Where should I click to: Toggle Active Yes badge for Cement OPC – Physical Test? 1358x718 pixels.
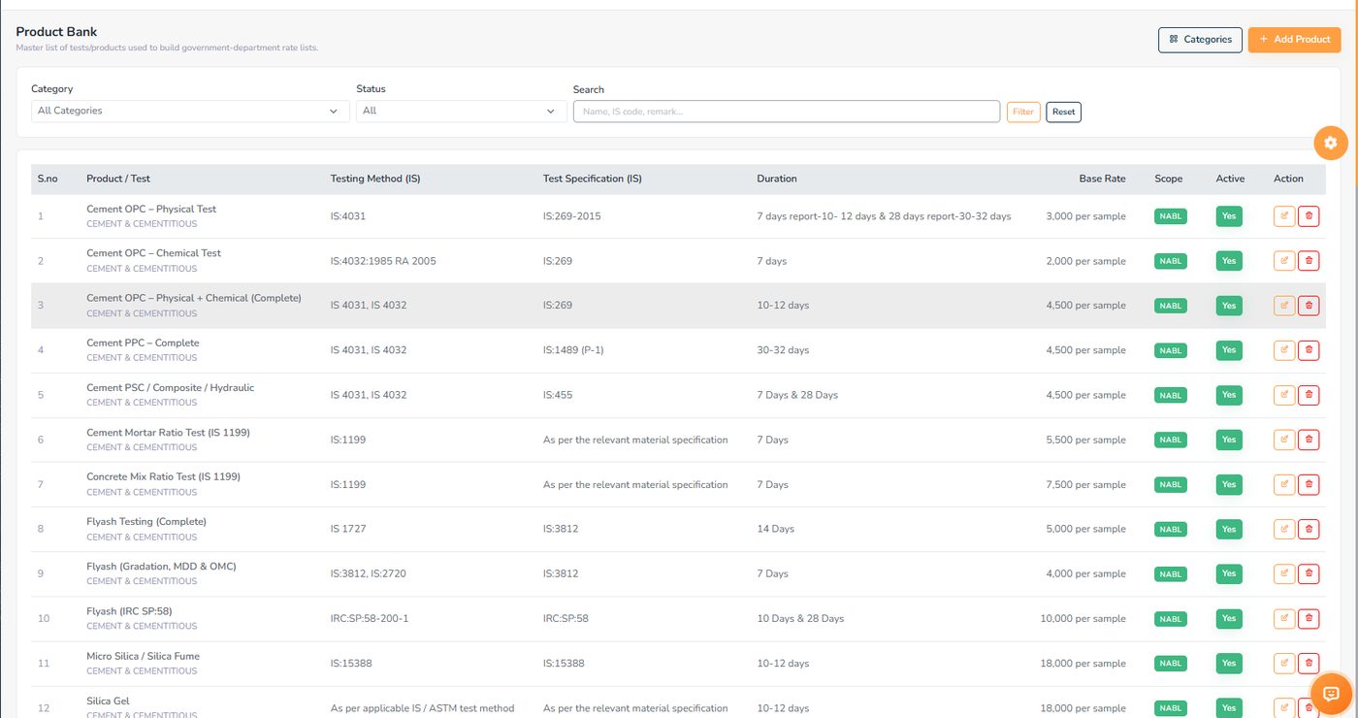click(1229, 216)
